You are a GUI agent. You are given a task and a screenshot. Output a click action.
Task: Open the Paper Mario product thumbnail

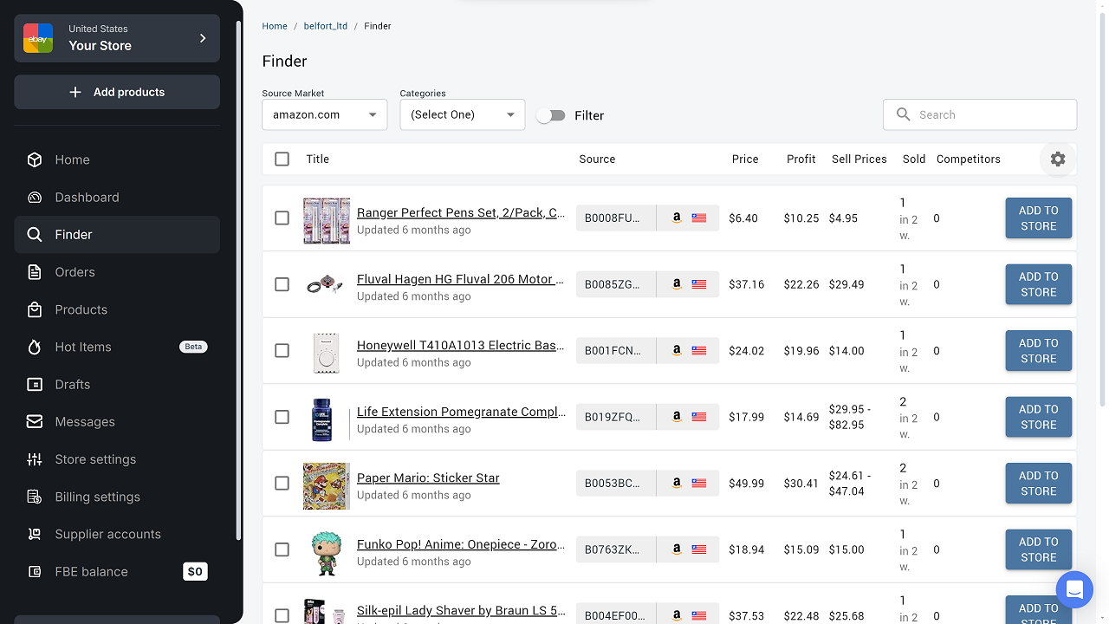pos(326,486)
